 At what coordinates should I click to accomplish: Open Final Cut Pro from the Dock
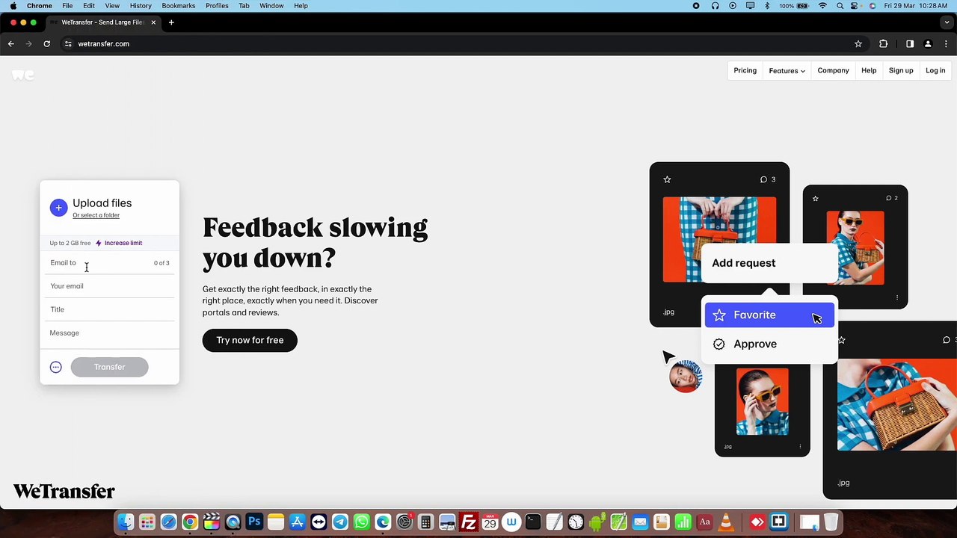212,522
